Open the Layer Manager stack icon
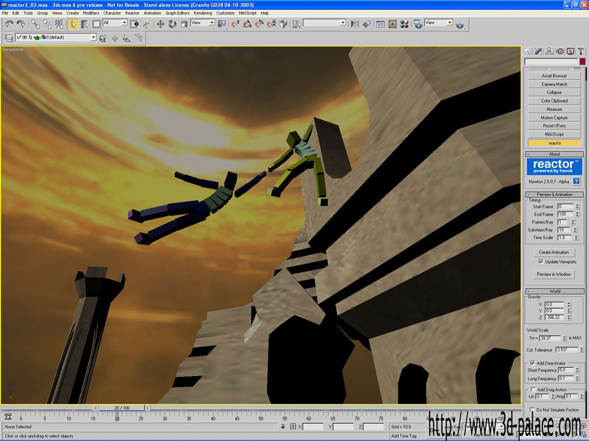589x441 pixels. click(9, 38)
